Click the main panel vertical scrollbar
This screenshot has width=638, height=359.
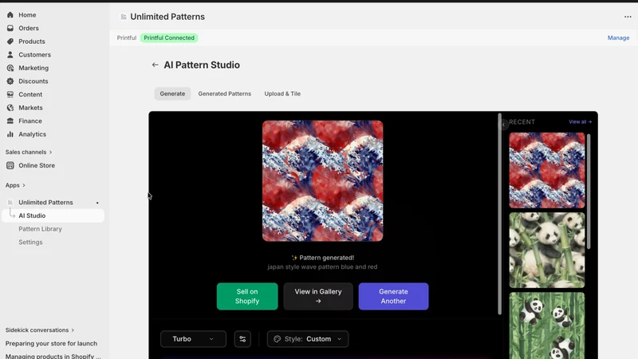coord(500,215)
